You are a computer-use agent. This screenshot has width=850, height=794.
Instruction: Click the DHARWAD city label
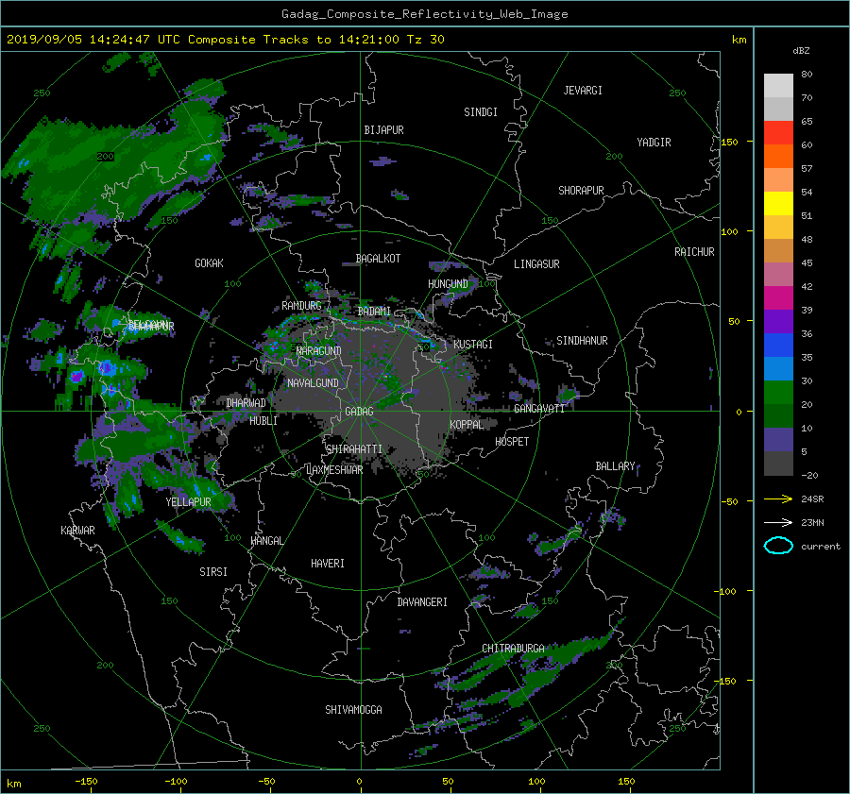(246, 403)
